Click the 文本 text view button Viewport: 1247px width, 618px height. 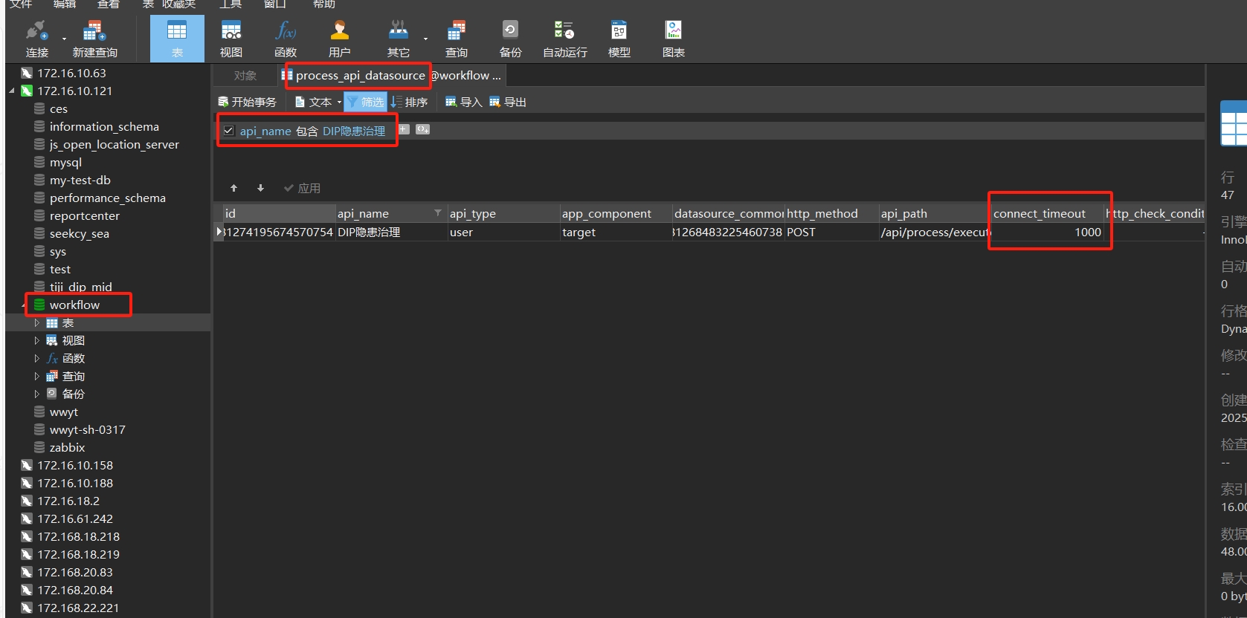coord(313,102)
